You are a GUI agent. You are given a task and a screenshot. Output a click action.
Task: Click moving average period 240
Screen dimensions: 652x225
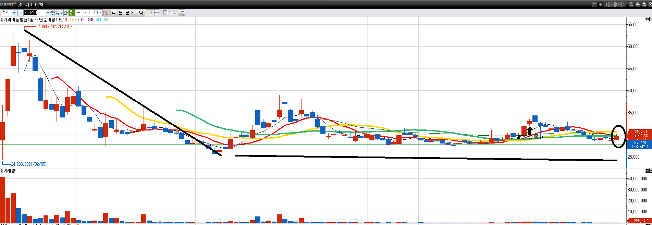coord(91,20)
